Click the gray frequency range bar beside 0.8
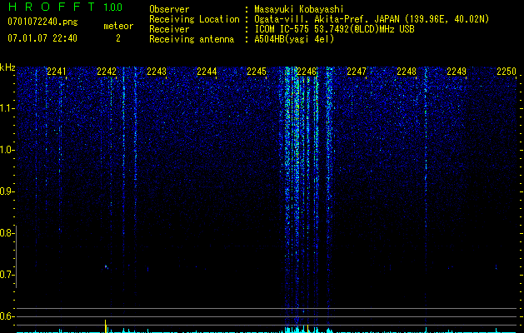This screenshot has height=333, width=524. point(17,256)
